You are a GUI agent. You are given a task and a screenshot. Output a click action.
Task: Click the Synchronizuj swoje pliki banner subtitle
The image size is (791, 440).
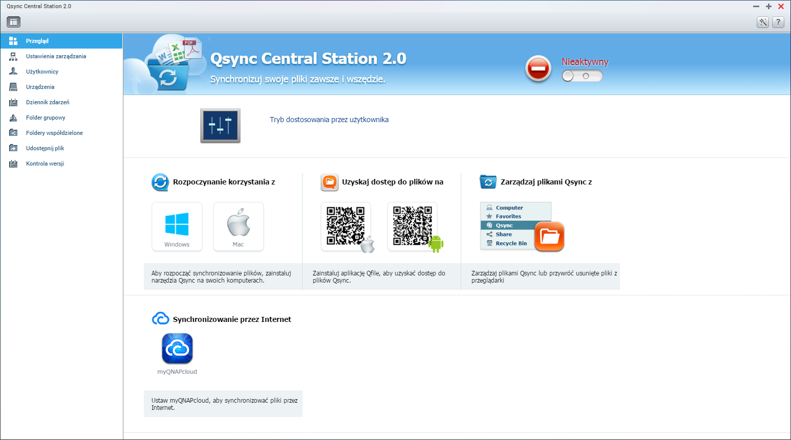298,79
